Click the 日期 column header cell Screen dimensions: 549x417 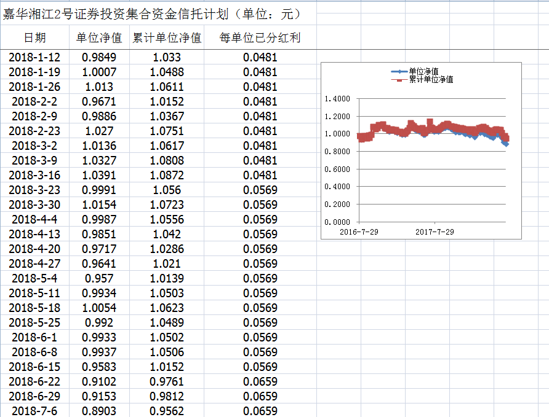[x=34, y=38]
